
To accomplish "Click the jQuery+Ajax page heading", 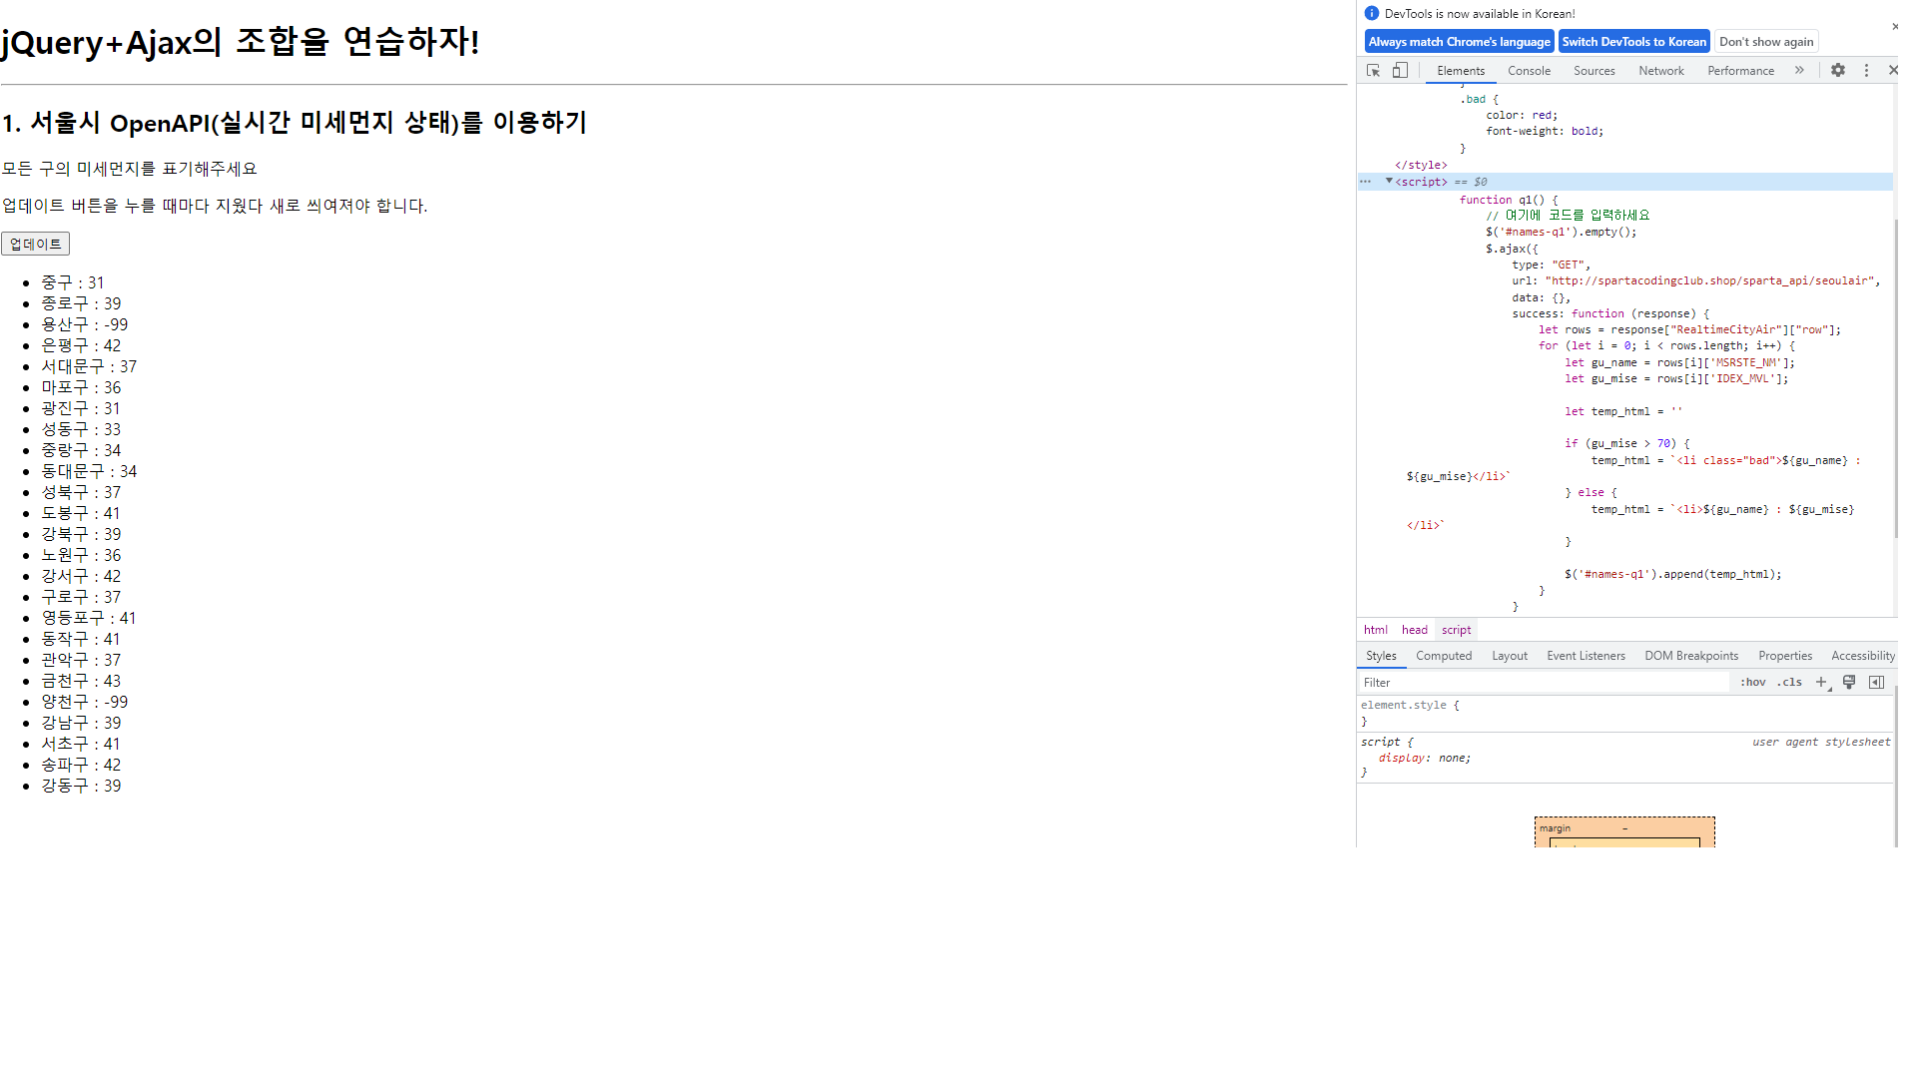I will pos(241,42).
